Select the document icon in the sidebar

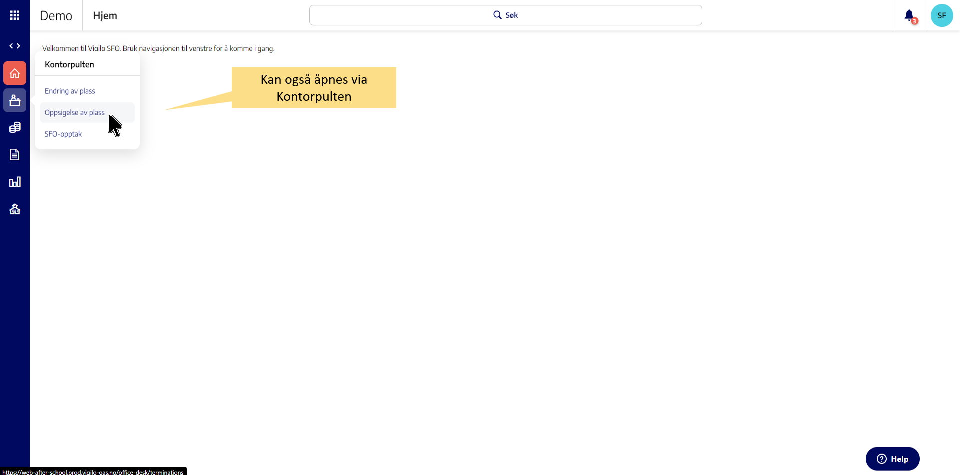(15, 155)
